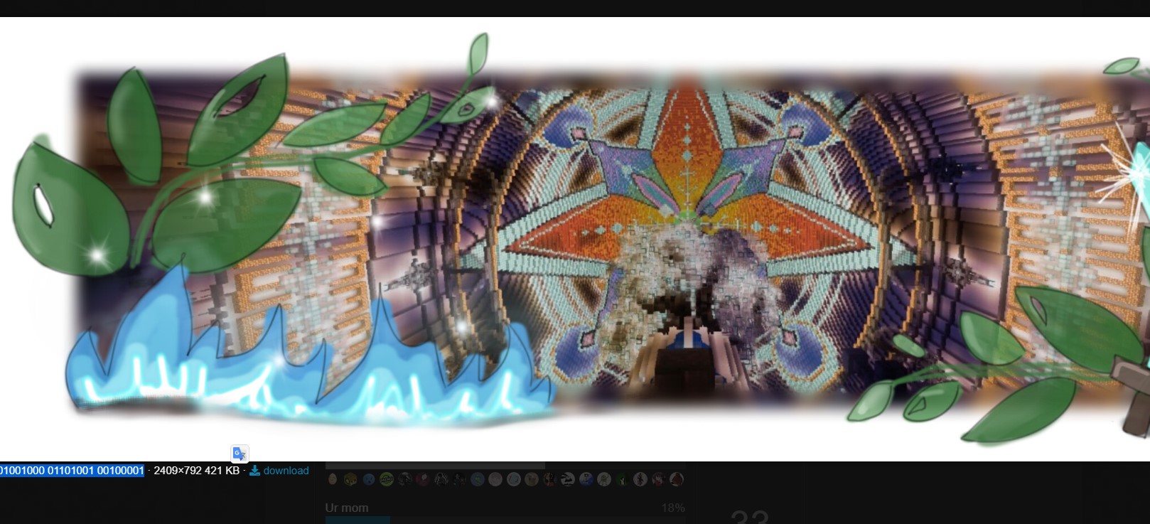Click the highlighted binary title text

(x=72, y=471)
